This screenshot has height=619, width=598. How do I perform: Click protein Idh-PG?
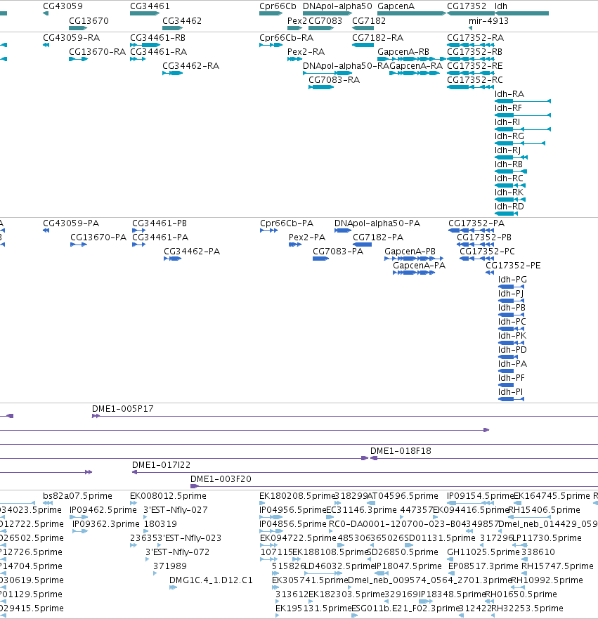[x=512, y=280]
